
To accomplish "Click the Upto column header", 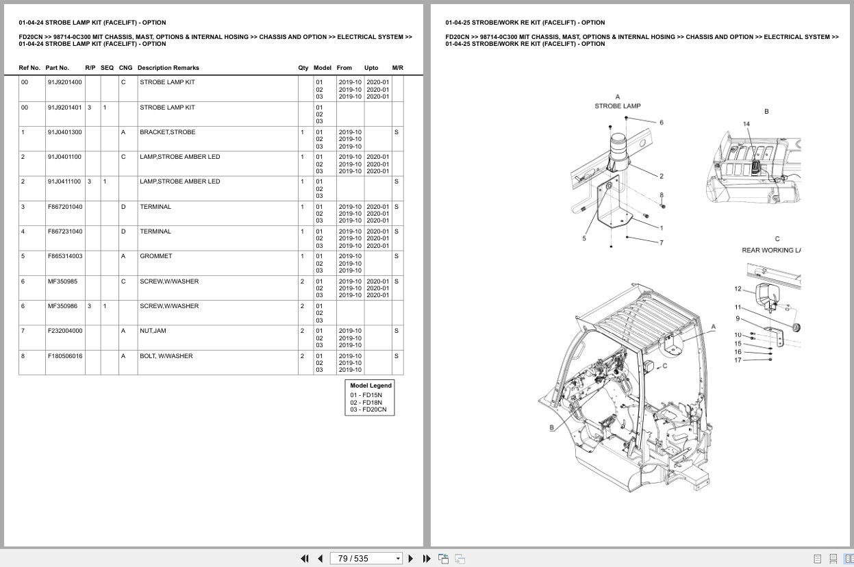I will point(371,68).
